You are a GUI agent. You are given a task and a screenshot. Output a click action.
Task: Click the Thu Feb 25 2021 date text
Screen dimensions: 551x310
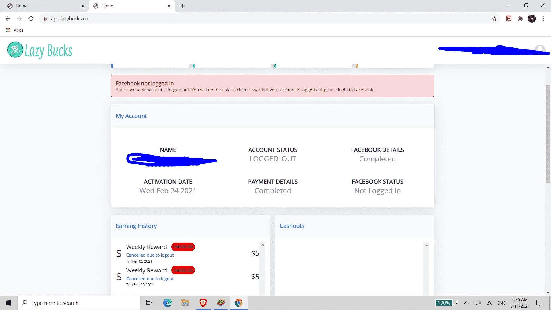[x=140, y=284]
